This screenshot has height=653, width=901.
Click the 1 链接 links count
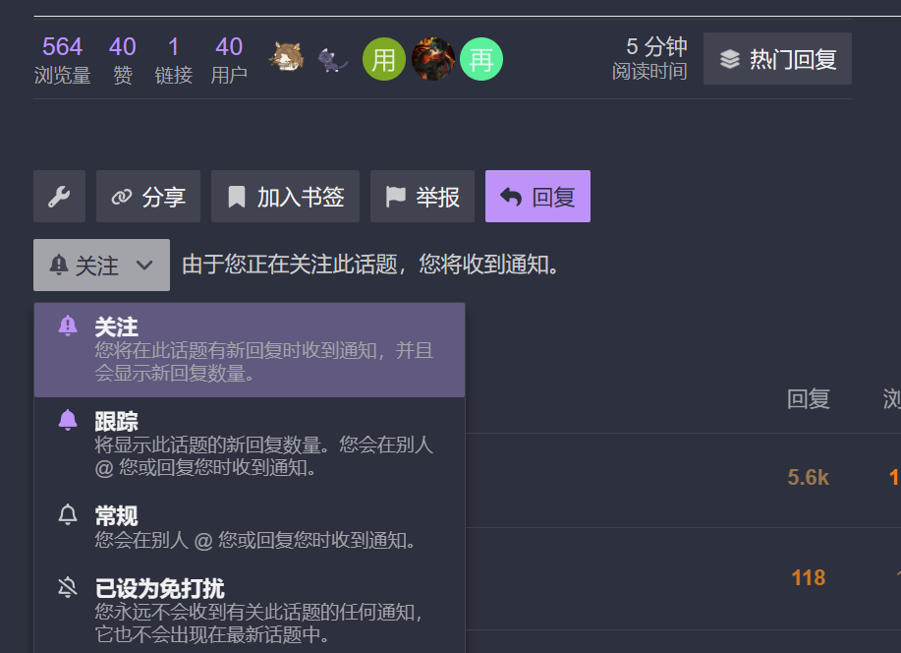point(174,60)
